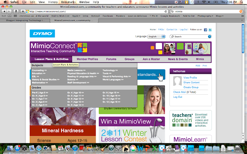
Task: Click the Amazon toolbar button
Action: [16, 11]
